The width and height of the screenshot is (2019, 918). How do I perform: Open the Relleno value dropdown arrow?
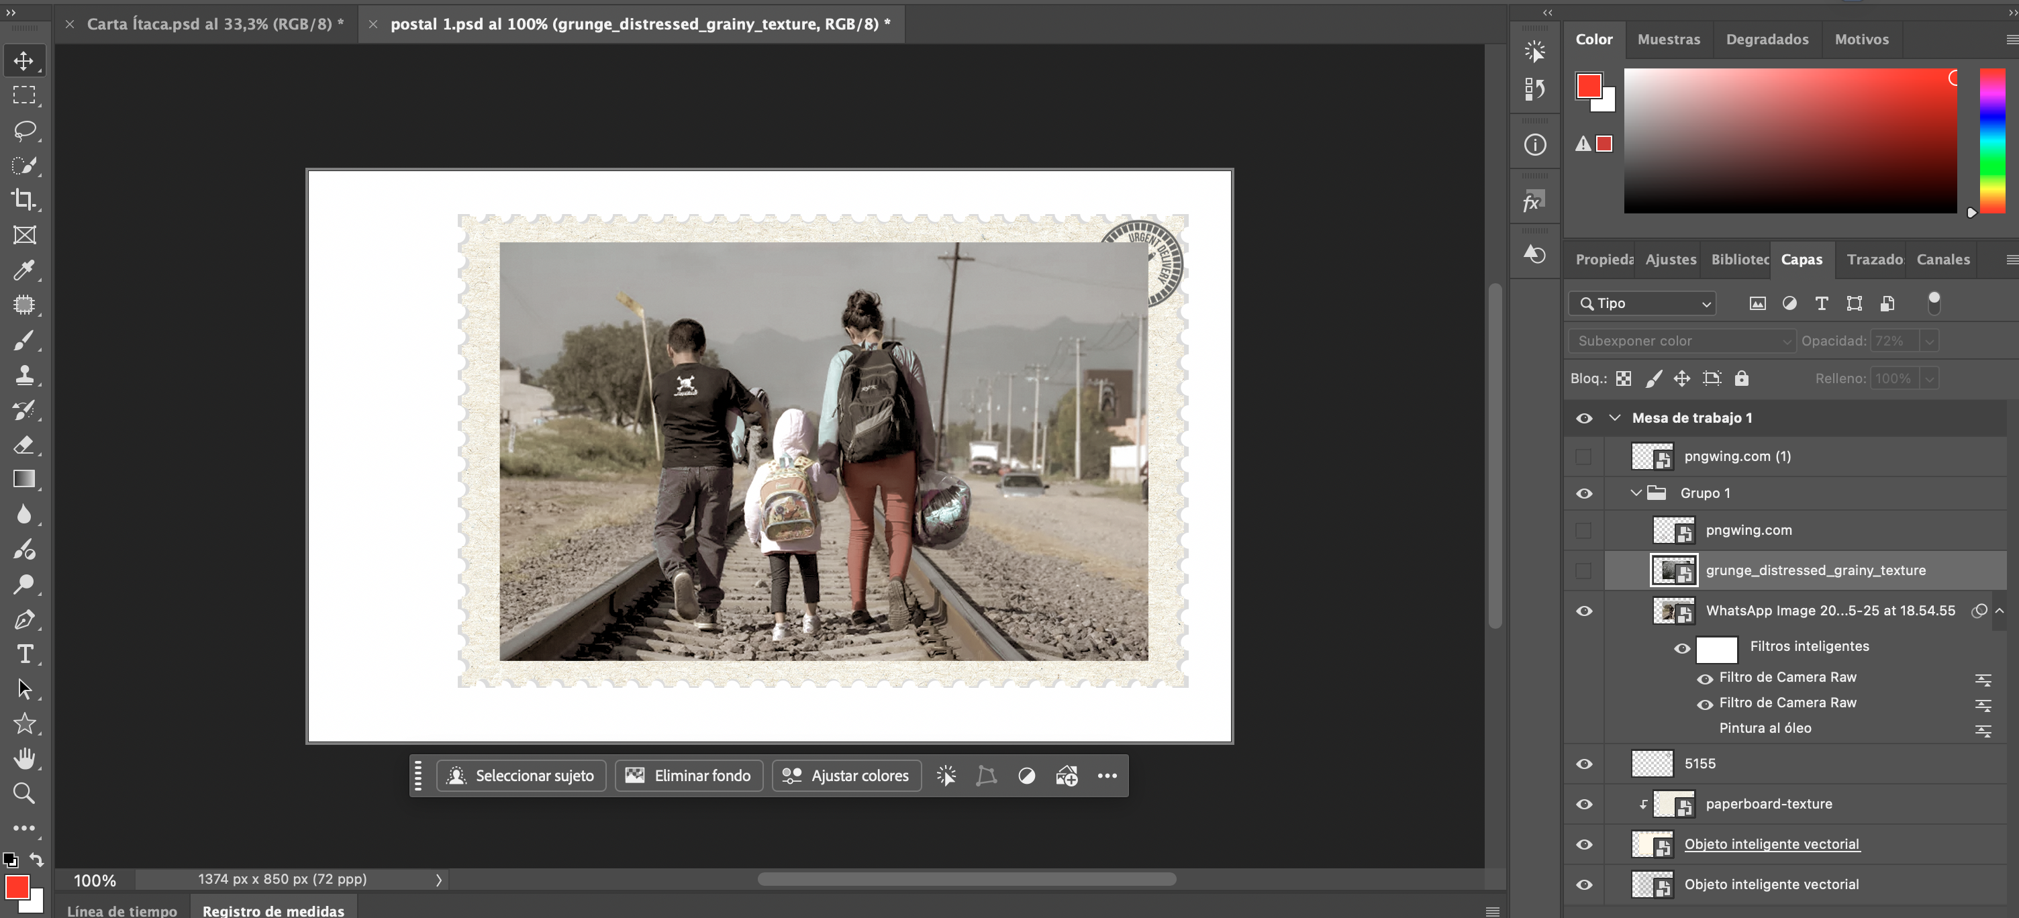coord(1929,378)
